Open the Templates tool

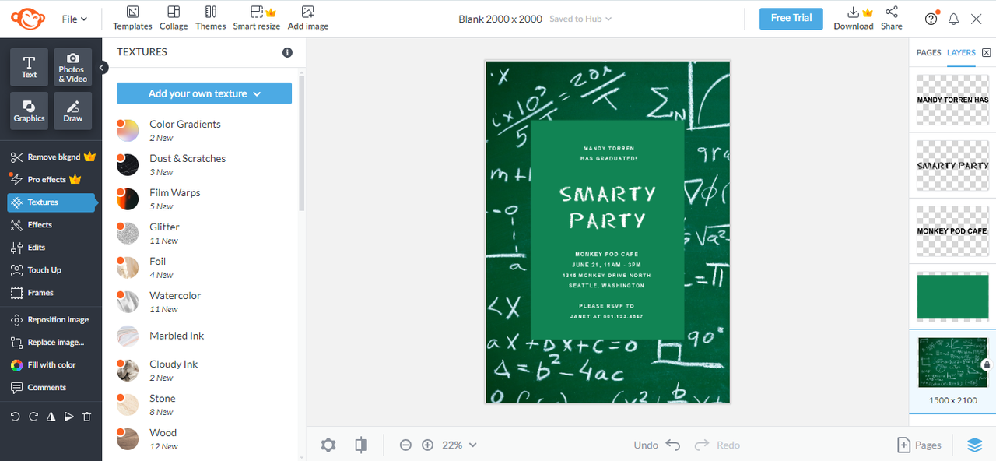(x=132, y=19)
